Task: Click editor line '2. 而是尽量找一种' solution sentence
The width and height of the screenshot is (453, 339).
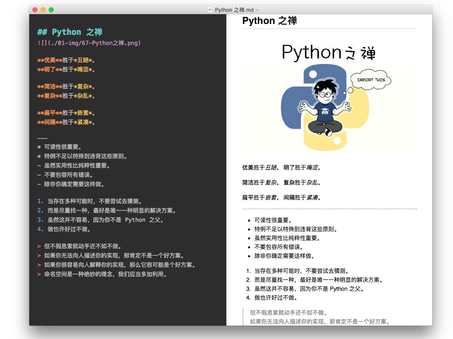Action: 107,210
